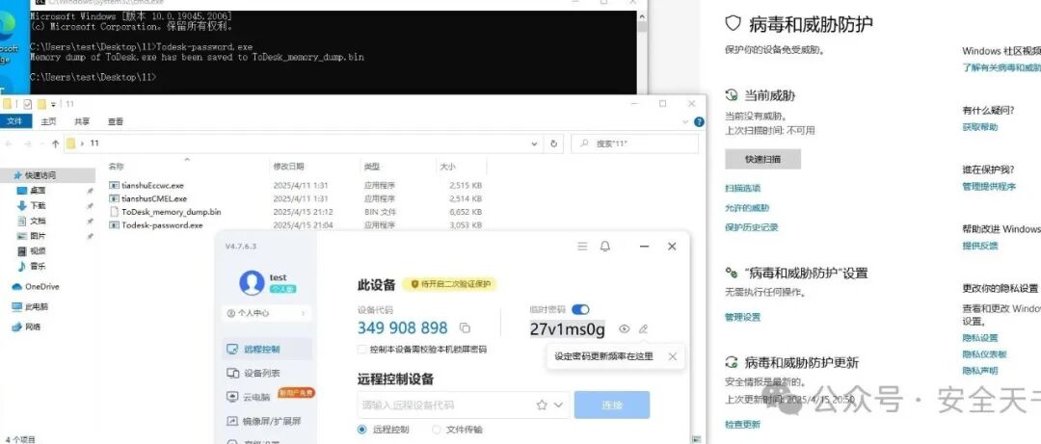Screen dimensions: 1041x444
Task: Open 允许的威胁 link in Windows Security
Action: point(748,208)
